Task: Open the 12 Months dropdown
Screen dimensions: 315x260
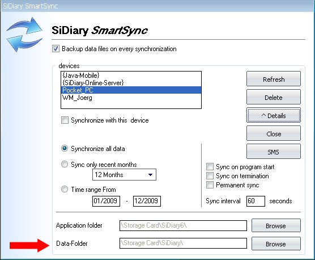Action: click(124, 174)
